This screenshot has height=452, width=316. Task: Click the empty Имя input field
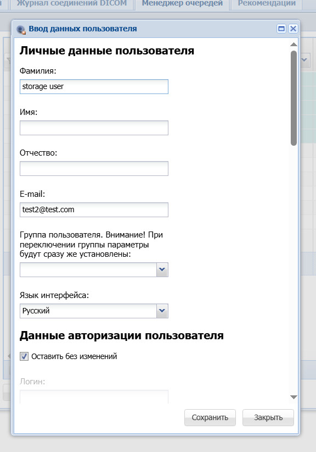[x=94, y=128]
